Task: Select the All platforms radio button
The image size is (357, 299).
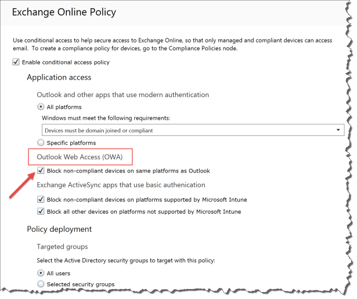Action: [41, 107]
